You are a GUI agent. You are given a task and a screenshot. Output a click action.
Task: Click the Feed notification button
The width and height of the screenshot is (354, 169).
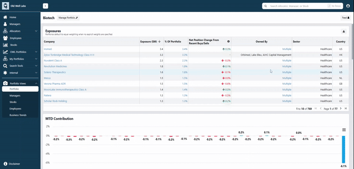click(346, 18)
